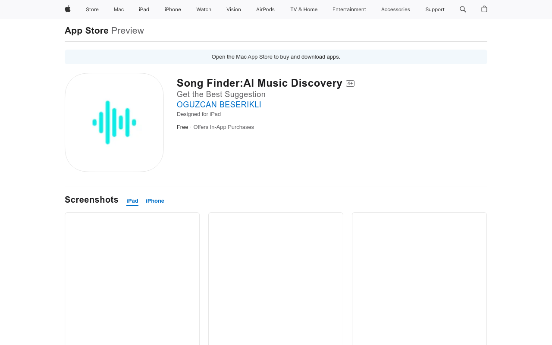This screenshot has width=552, height=345.
Task: Click the 'Offers In-App Purchases' text
Action: point(224,127)
